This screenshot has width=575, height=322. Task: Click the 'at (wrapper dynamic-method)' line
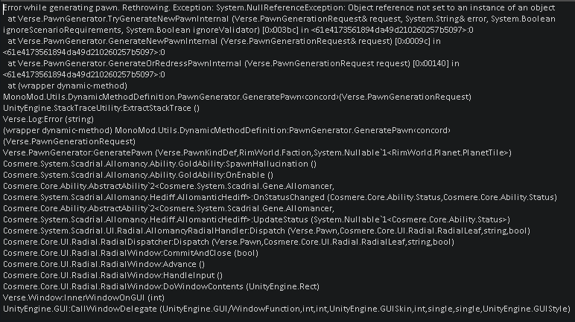[x=67, y=86]
